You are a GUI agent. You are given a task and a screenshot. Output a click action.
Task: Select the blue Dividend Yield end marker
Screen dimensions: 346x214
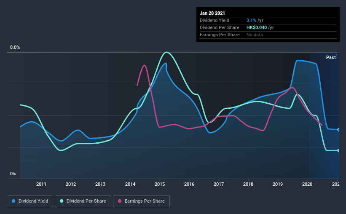(x=339, y=130)
